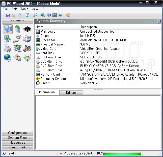Open the Configuration section
The height and width of the screenshot is (157, 163).
[x=17, y=133]
